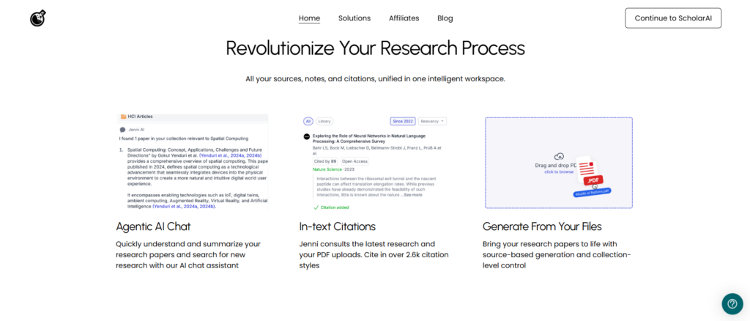
Task: Click the 'click to browse' link
Action: point(559,171)
